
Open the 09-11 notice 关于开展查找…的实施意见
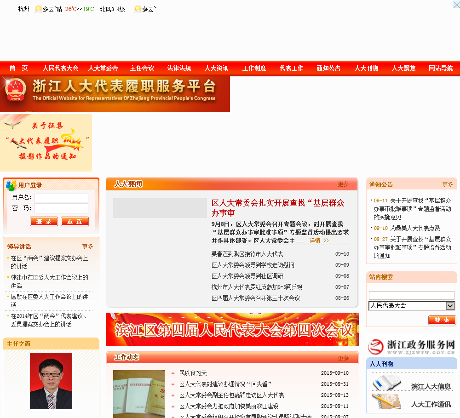coord(413,209)
